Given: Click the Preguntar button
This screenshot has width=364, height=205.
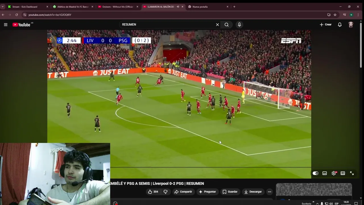Looking at the screenshot, I should (207, 192).
